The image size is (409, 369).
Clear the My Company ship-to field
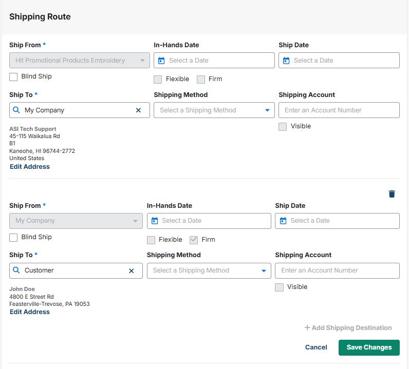coord(138,110)
